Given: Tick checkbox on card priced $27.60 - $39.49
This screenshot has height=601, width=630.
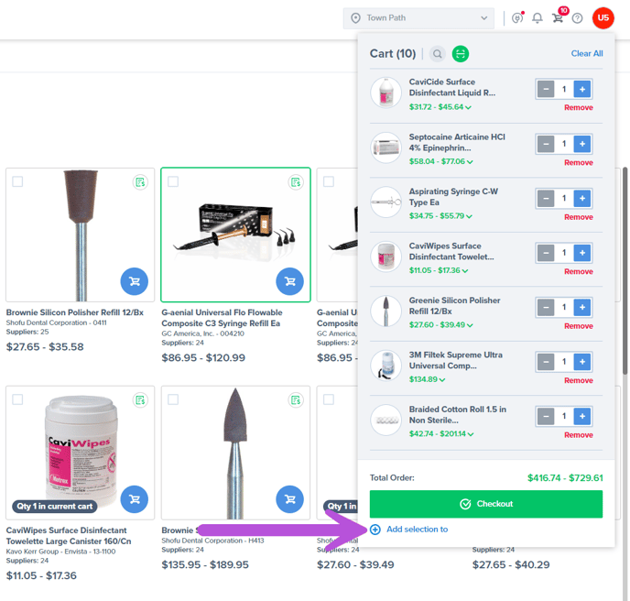Looking at the screenshot, I should [x=328, y=399].
